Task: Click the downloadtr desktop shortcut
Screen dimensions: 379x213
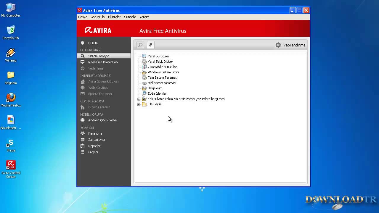Action: point(11,122)
